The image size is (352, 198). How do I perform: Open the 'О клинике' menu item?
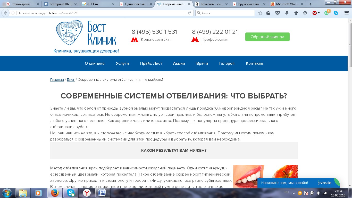pyautogui.click(x=95, y=63)
